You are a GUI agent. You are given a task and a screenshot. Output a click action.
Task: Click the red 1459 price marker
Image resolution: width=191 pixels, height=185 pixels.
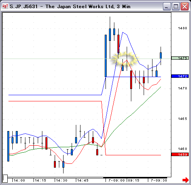point(180,155)
